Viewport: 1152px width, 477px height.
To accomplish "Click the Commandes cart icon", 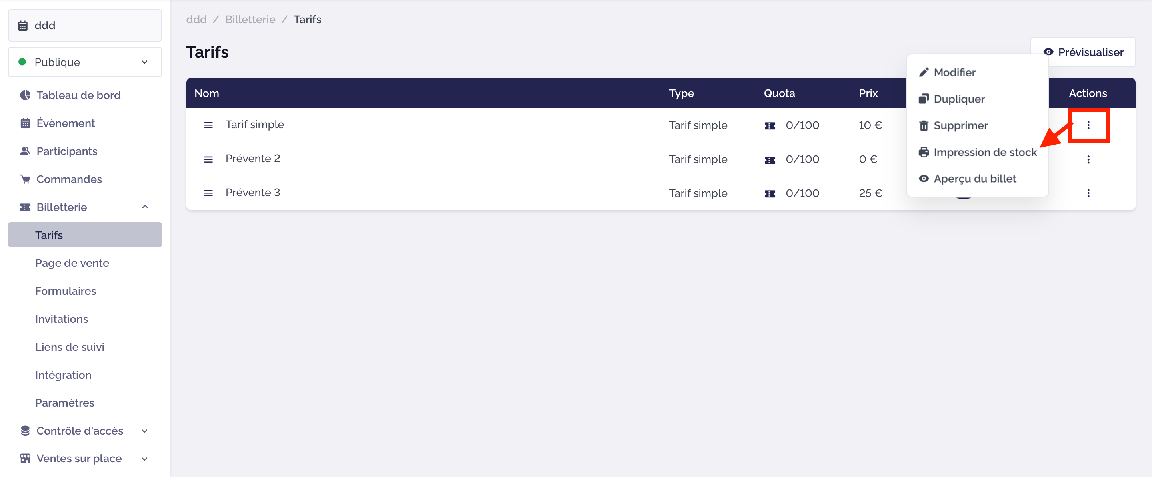I will [26, 179].
